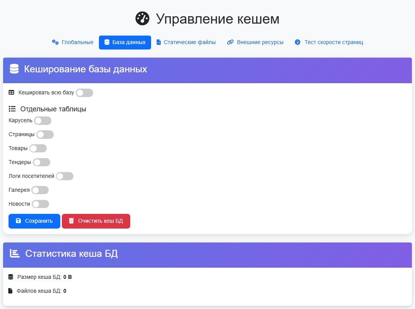Image resolution: width=415 pixels, height=309 pixels.
Task: Enable caching for Товары
Action: 38,148
